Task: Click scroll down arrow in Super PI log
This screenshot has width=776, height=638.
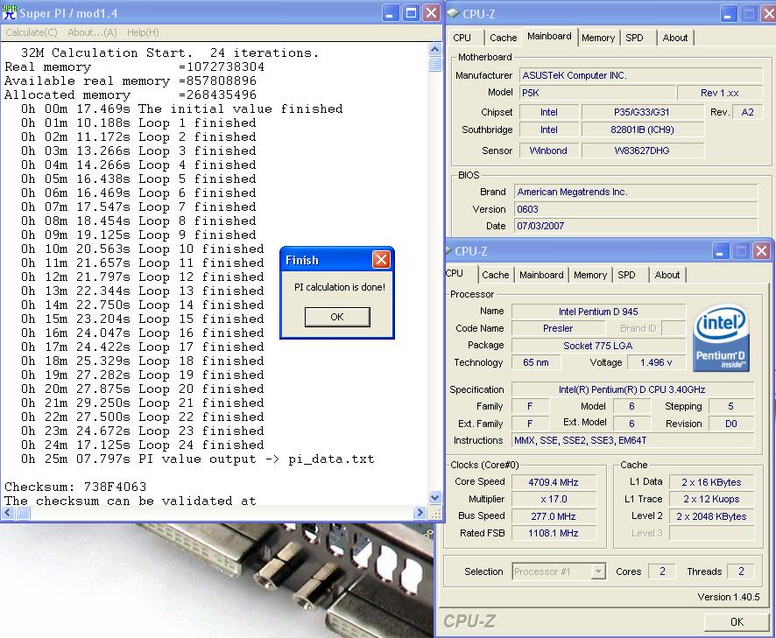Action: [x=435, y=498]
